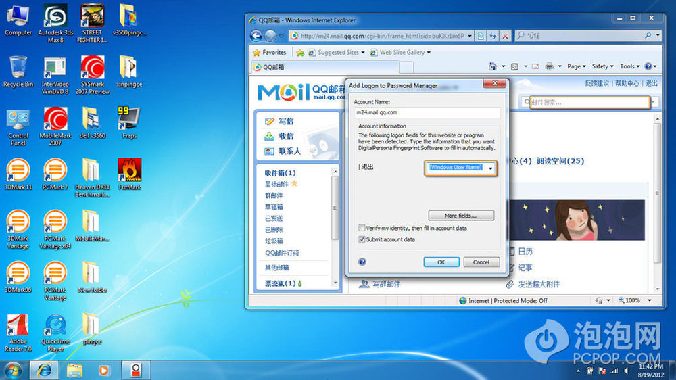This screenshot has height=380, width=676.
Task: Launch 3DMark06 desktop shortcut
Action: pyautogui.click(x=18, y=277)
